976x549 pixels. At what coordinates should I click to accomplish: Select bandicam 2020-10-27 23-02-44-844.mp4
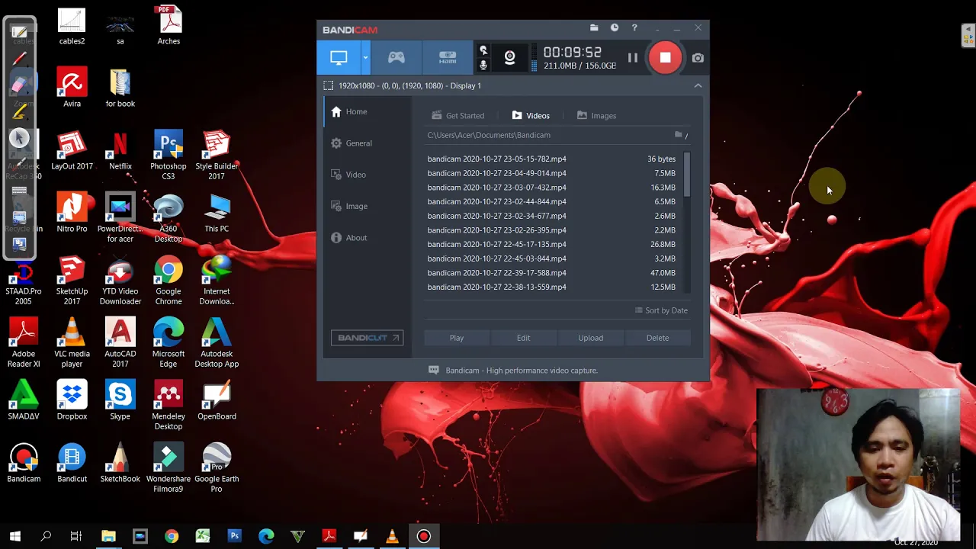[x=551, y=202]
